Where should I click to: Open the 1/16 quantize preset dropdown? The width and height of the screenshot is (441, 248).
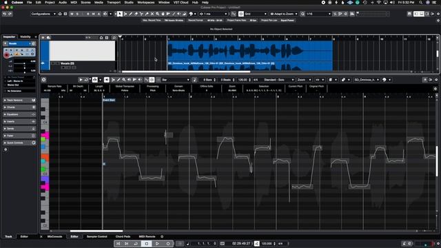pyautogui.click(x=318, y=14)
